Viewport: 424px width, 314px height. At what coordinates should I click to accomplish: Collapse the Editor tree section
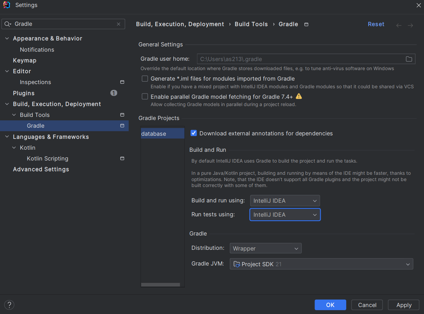pyautogui.click(x=7, y=71)
